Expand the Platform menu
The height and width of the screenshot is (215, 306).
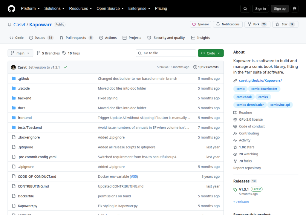tap(30, 9)
